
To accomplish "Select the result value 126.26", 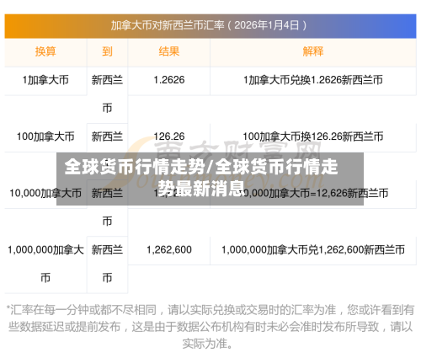I will 169,137.
